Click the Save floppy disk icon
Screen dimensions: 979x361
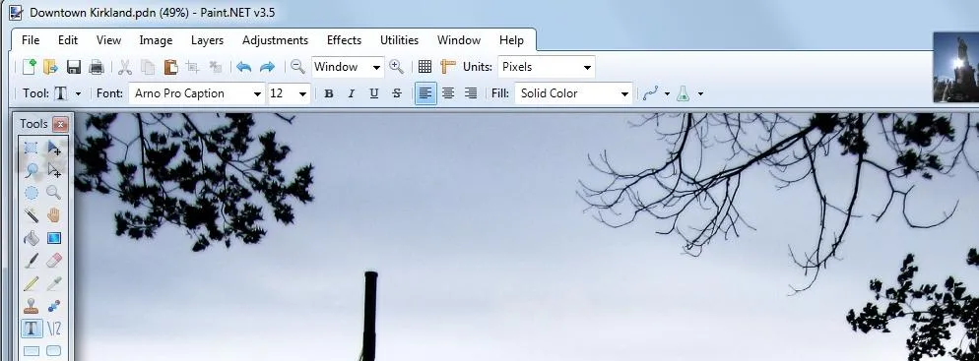74,67
